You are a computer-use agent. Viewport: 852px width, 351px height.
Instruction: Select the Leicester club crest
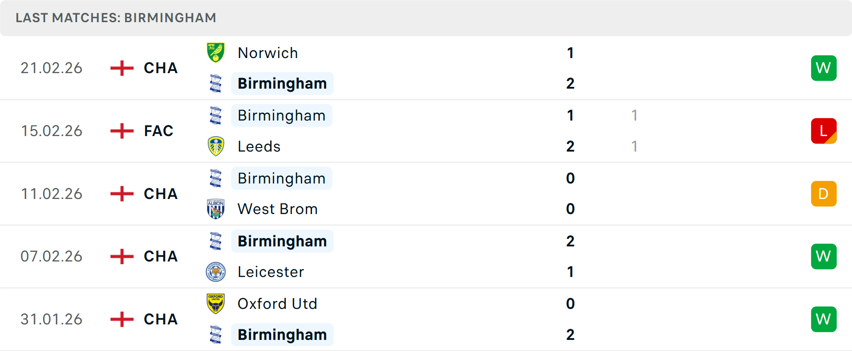pos(216,272)
